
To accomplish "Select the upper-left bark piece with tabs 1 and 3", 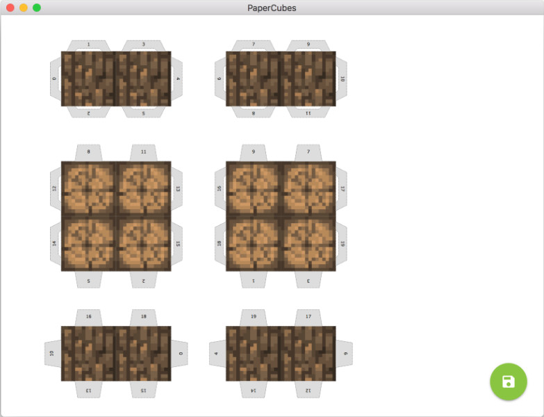I will 116,79.
